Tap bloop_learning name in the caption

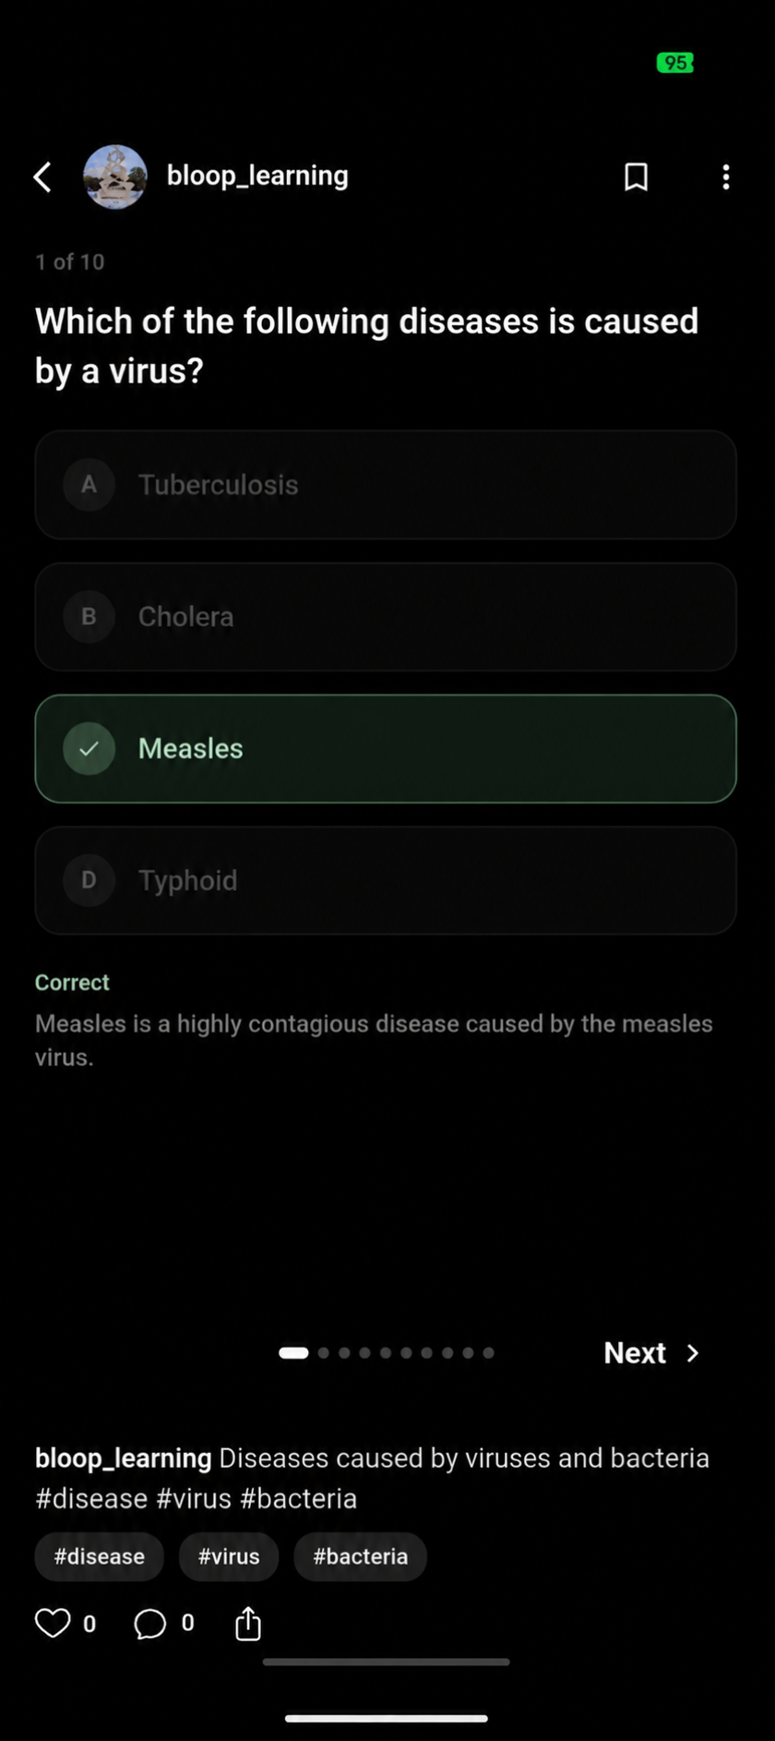[x=124, y=1458]
